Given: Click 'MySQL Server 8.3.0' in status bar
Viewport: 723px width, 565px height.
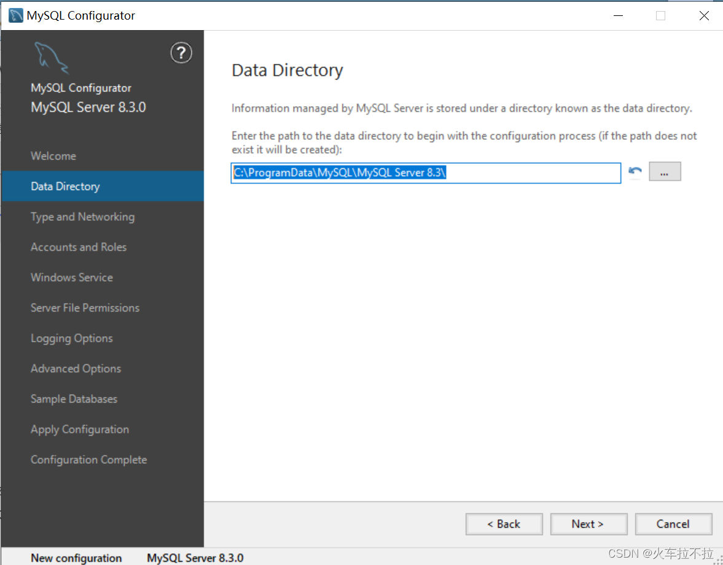Looking at the screenshot, I should pyautogui.click(x=195, y=558).
